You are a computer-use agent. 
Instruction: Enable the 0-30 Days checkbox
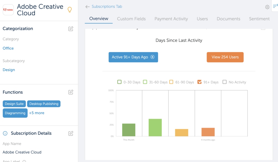pos(119,82)
